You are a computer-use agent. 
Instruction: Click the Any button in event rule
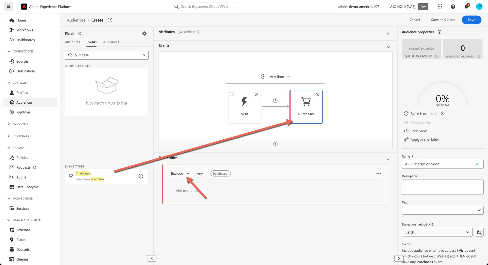coord(200,173)
